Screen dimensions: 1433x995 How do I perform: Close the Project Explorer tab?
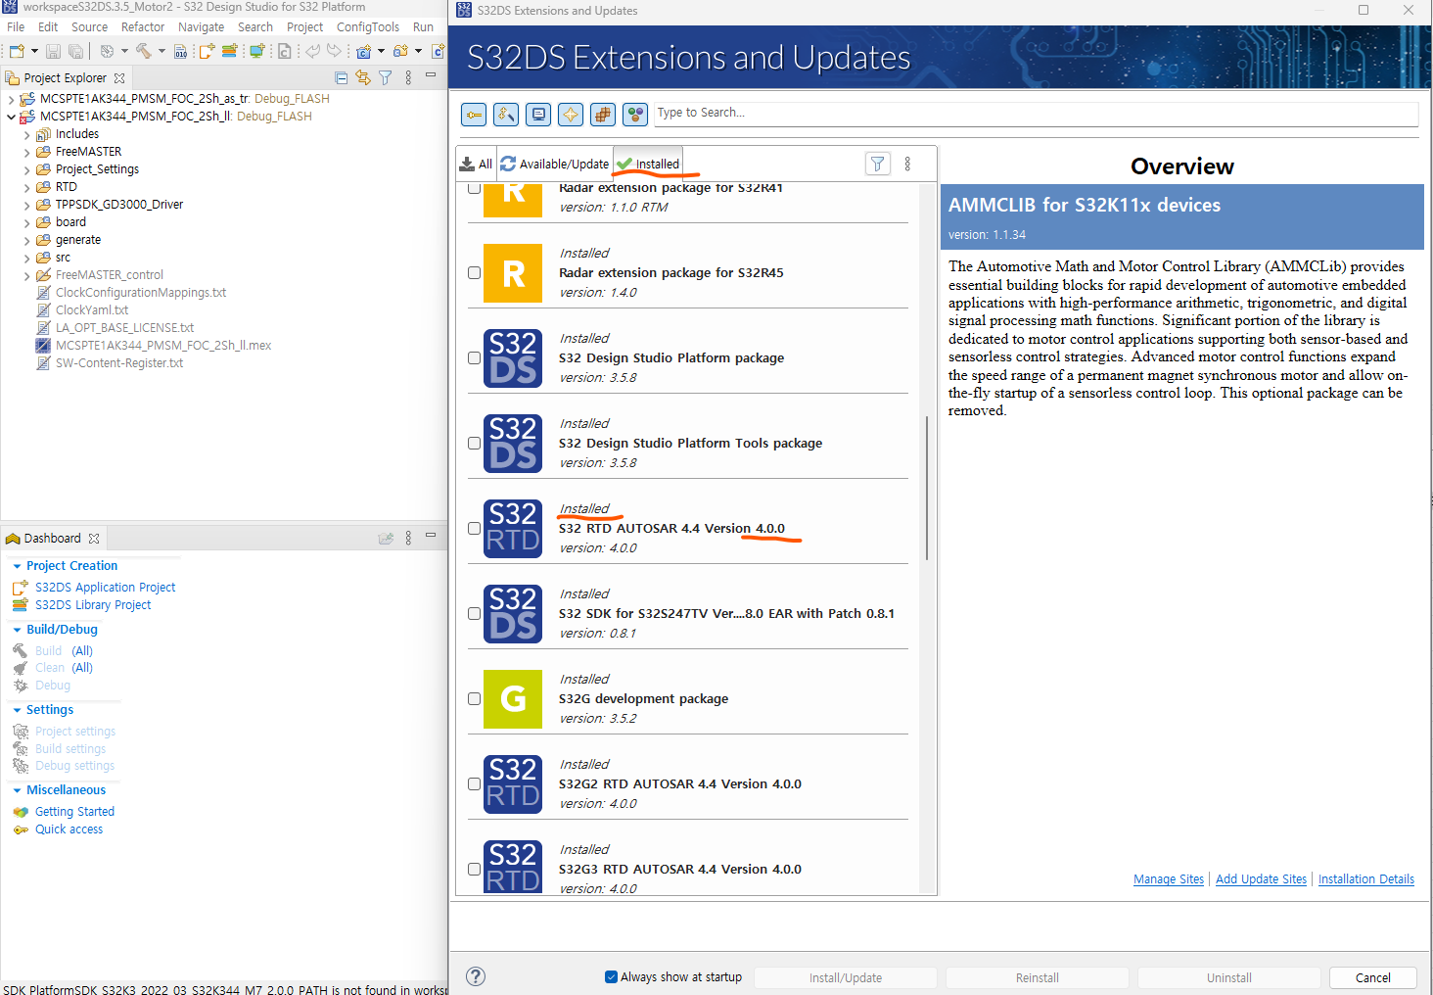pos(119,78)
